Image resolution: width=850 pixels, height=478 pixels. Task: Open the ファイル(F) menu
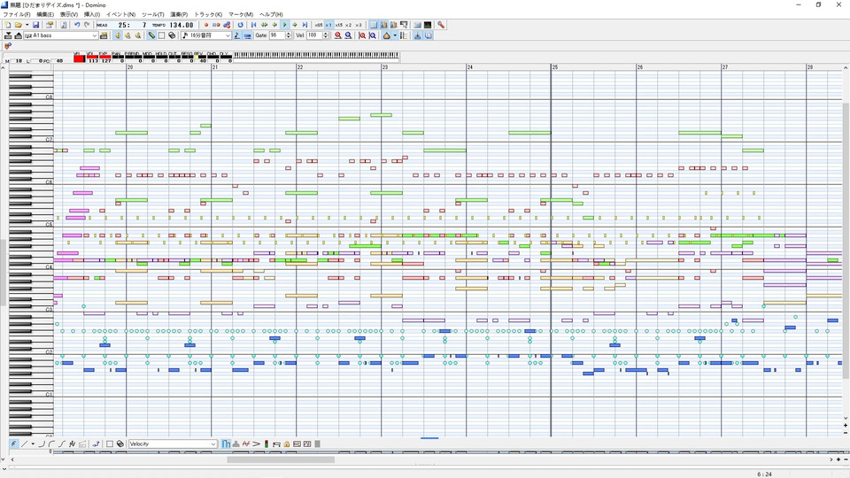[17, 15]
